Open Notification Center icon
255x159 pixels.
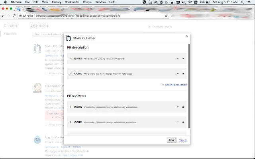coord(249,2)
